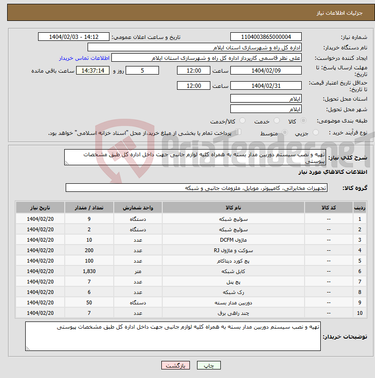
Task: Click the کد کالا column header
Action: pyautogui.click(x=329, y=208)
